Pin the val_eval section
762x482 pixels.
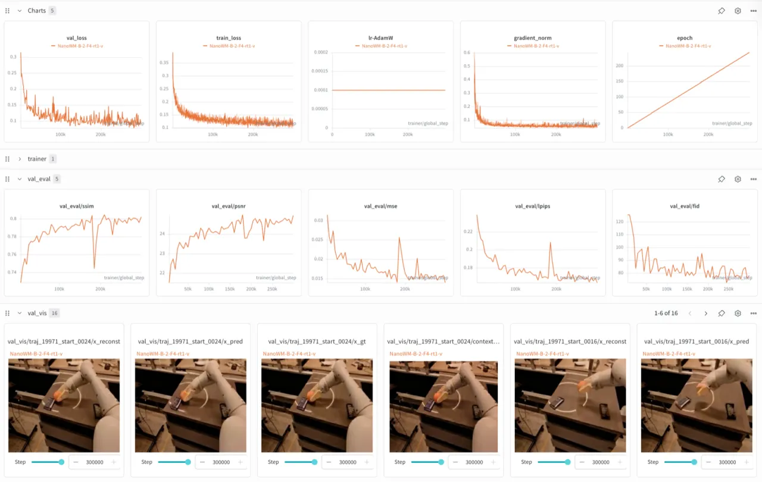(722, 179)
